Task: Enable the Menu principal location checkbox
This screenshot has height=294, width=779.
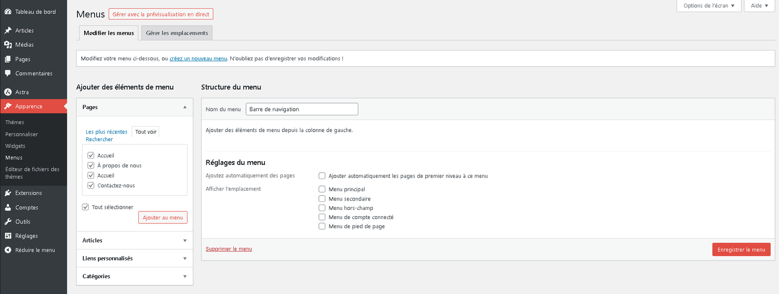Action: point(322,189)
